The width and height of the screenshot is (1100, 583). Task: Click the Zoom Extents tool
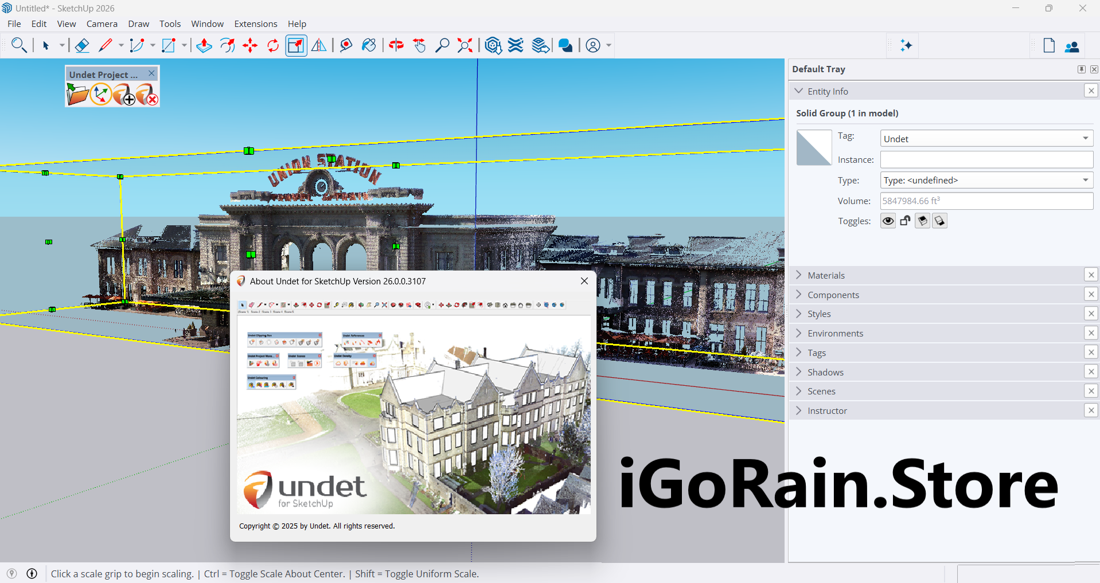click(465, 45)
